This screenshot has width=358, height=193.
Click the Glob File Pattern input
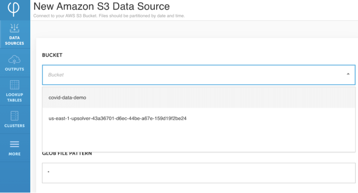click(x=199, y=173)
